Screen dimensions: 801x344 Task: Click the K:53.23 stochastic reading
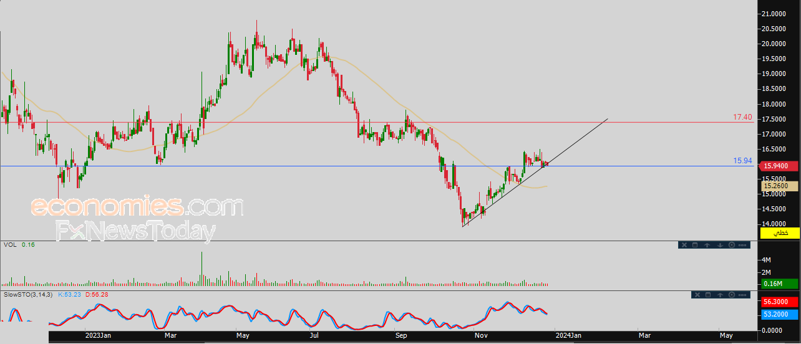click(70, 294)
